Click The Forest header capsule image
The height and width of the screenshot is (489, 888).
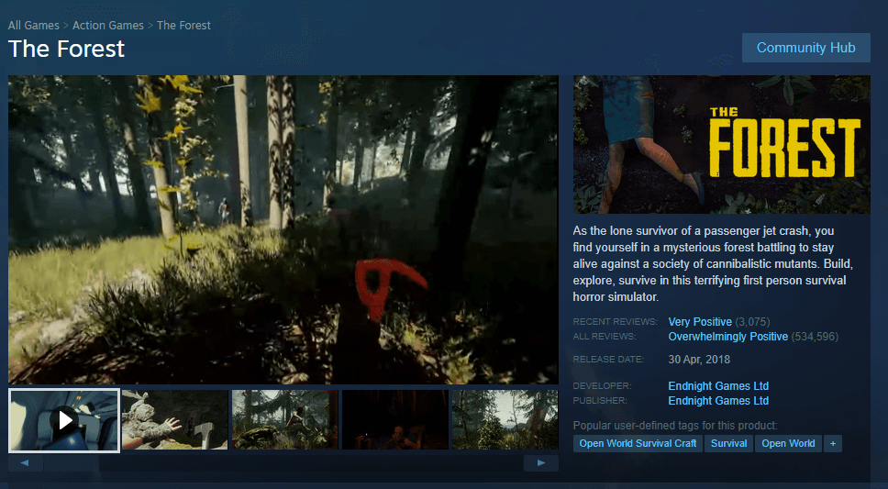[721, 144]
